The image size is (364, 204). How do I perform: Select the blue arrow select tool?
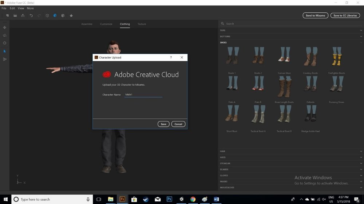5,51
